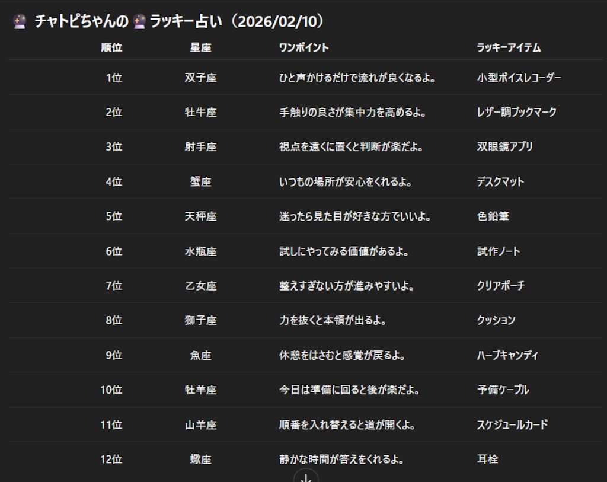The width and height of the screenshot is (607, 482).
Task: Click the 小型ボイスレコーダー lucky item
Action: point(519,78)
